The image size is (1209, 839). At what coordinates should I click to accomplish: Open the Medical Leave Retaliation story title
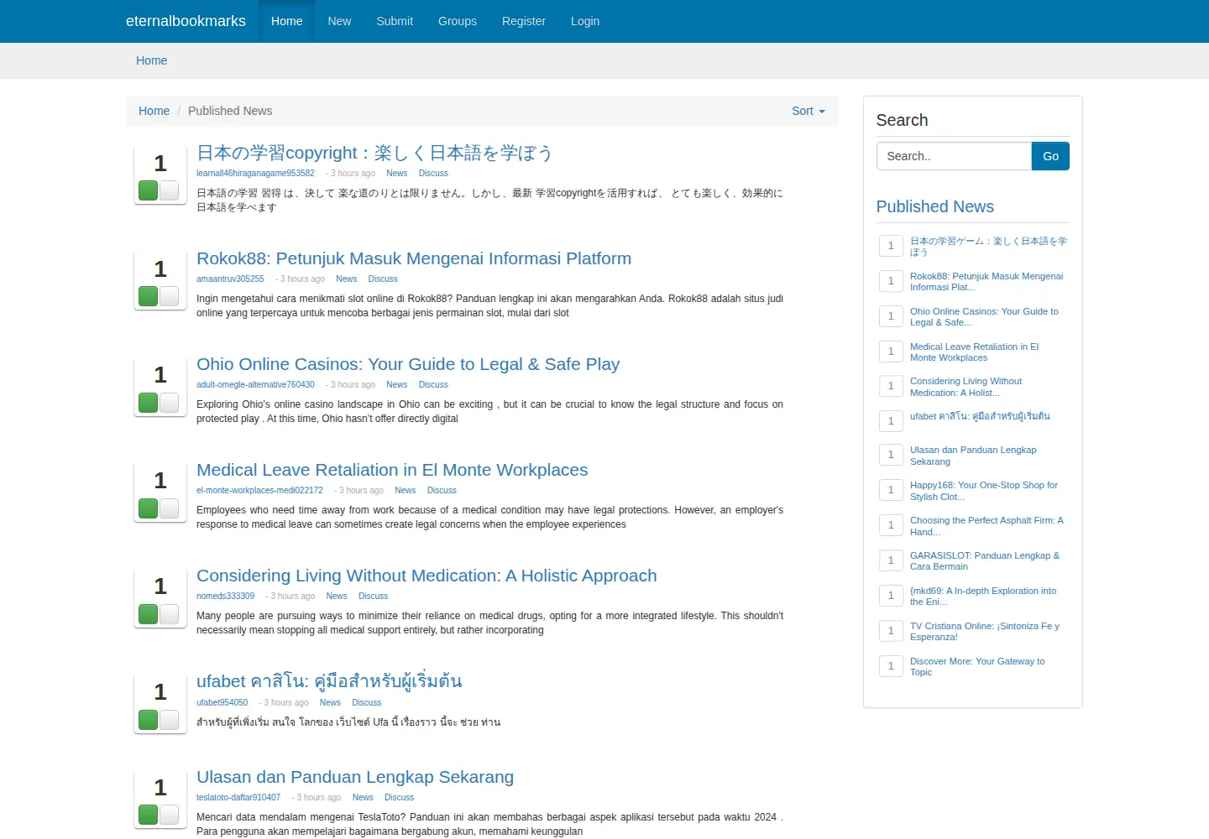tap(392, 470)
